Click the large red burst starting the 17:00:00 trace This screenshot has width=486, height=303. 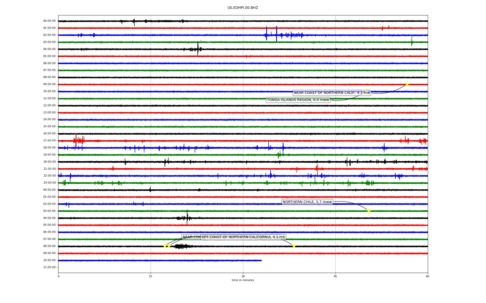click(78, 140)
